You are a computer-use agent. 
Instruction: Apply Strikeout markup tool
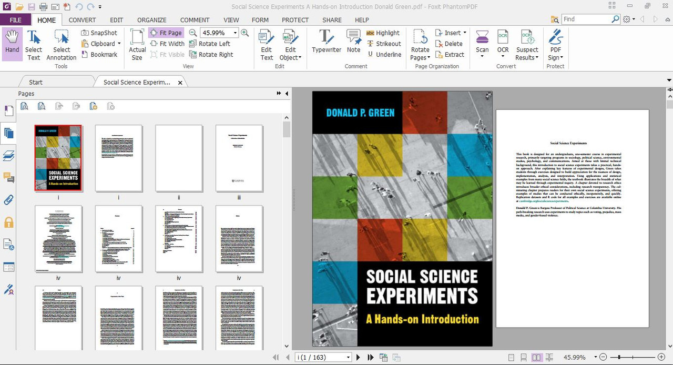point(384,44)
